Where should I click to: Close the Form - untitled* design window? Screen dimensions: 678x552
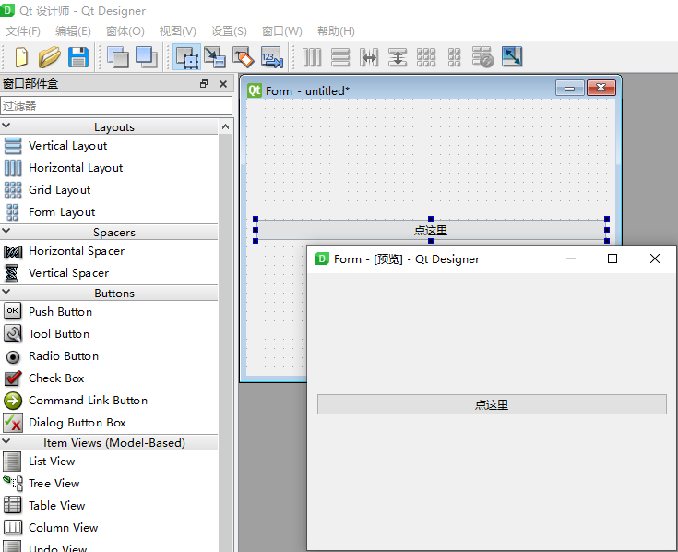click(x=601, y=88)
